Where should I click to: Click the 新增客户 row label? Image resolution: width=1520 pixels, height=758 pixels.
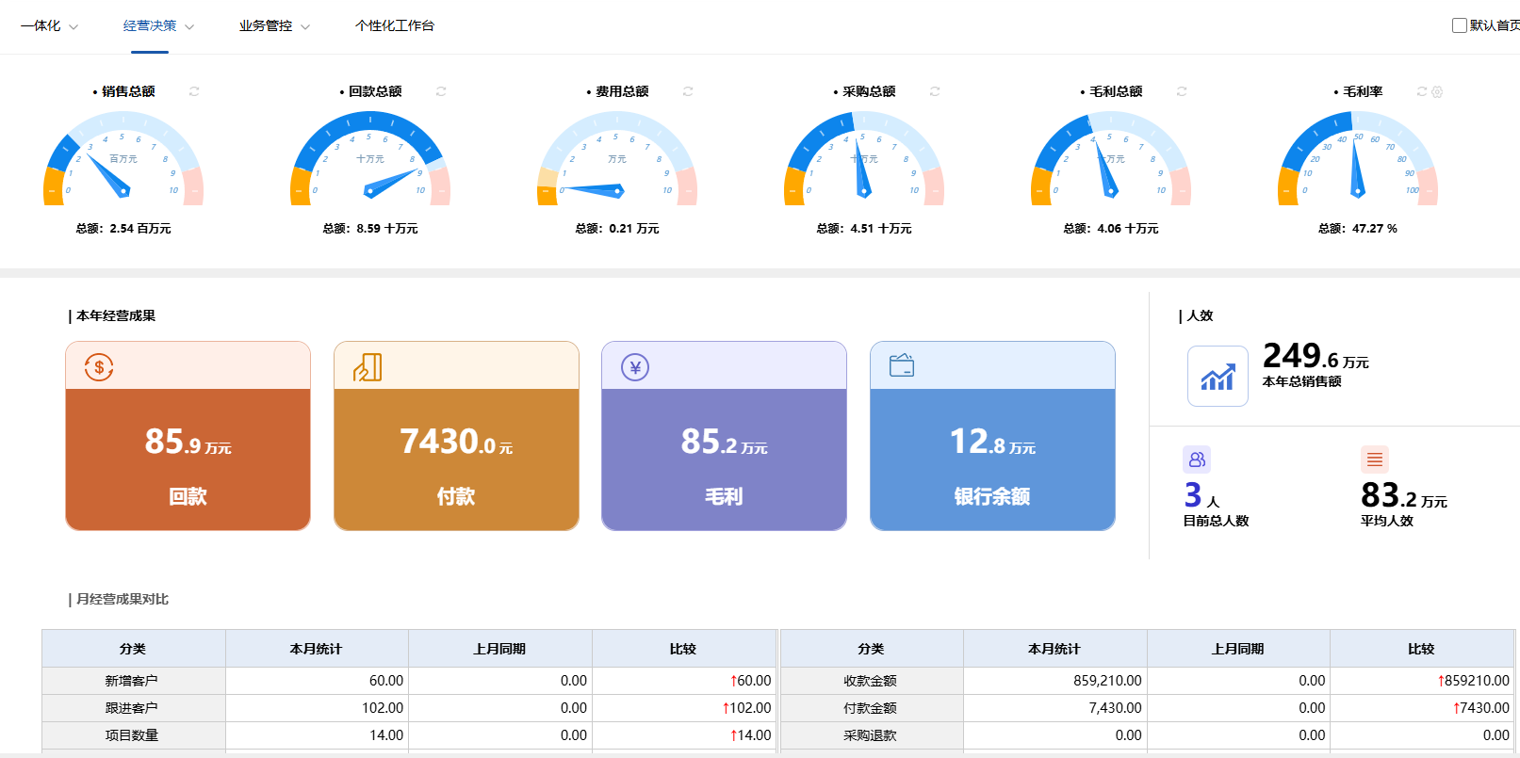point(132,681)
